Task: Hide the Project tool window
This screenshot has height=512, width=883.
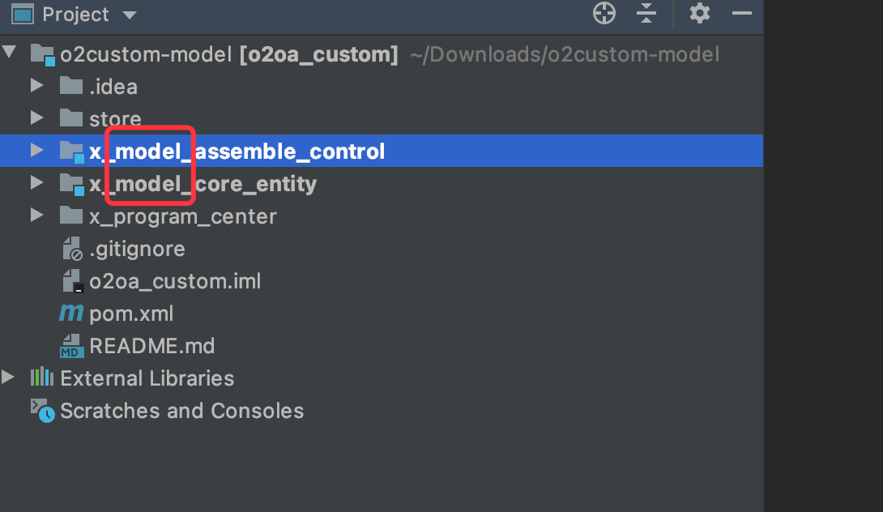Action: [x=742, y=13]
